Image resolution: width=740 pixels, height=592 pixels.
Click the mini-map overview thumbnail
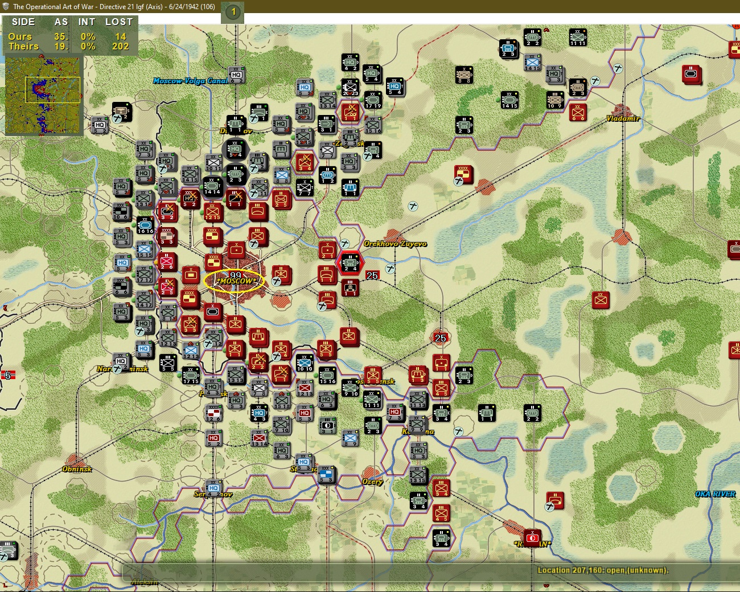pos(43,95)
